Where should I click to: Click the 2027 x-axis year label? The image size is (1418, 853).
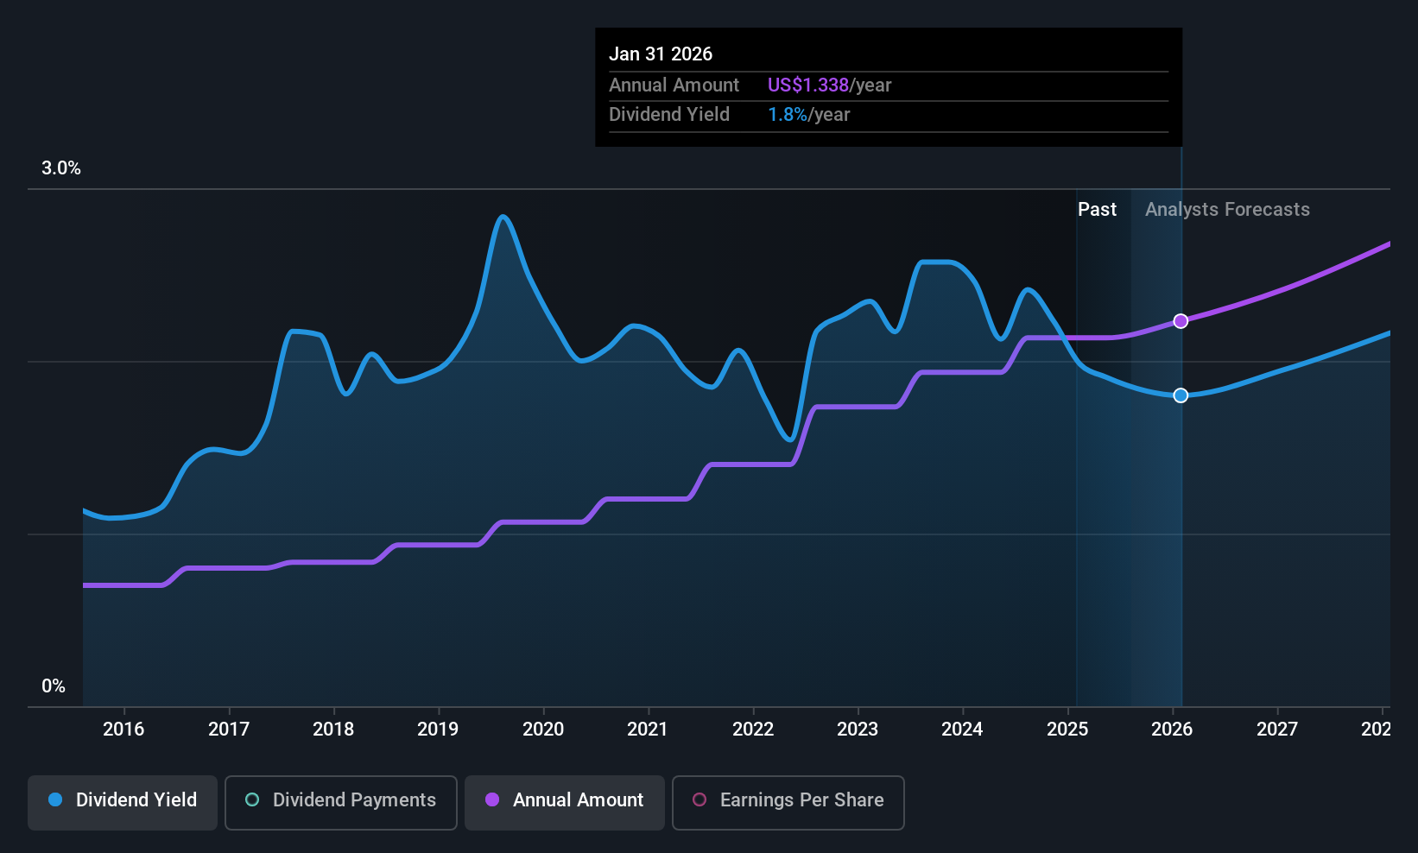(x=1277, y=729)
